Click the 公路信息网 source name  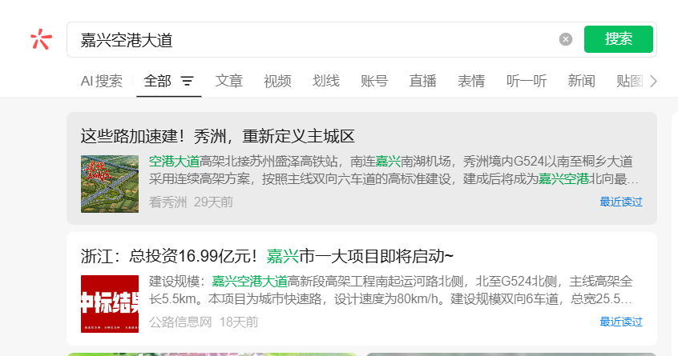(x=180, y=322)
